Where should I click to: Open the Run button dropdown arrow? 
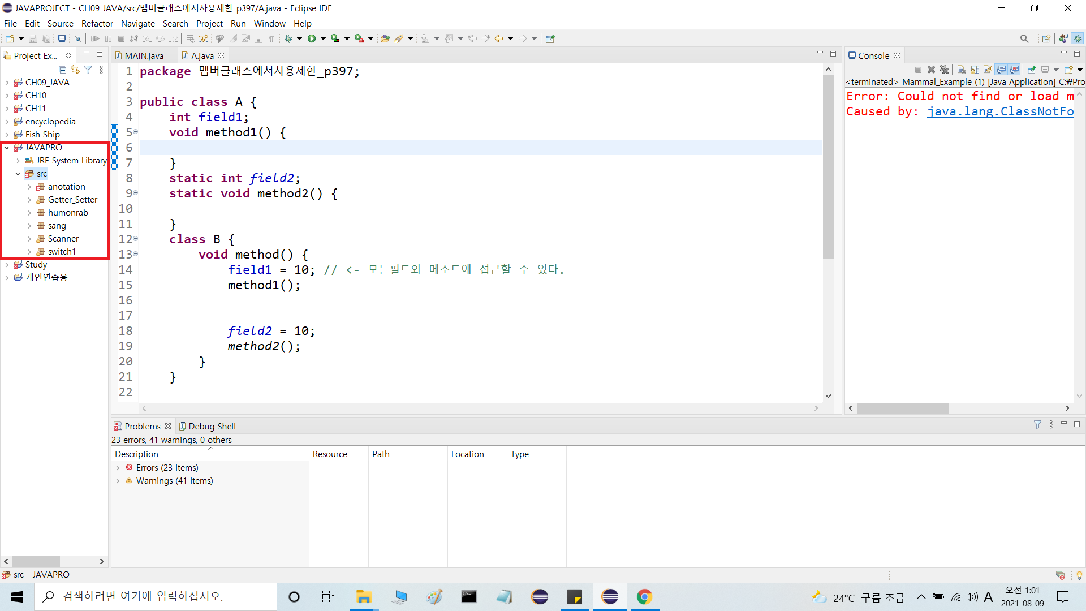[x=323, y=38]
